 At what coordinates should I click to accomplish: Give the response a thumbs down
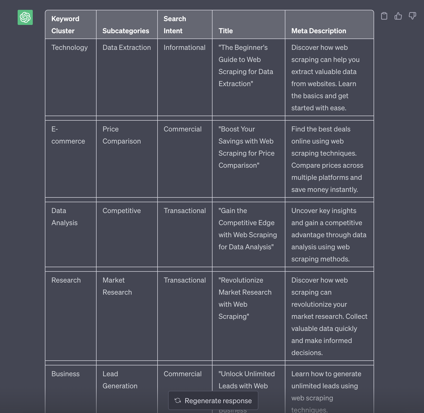point(412,16)
